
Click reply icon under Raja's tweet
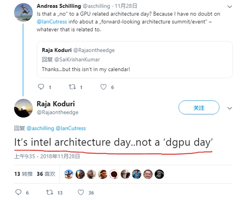[x=18, y=193]
